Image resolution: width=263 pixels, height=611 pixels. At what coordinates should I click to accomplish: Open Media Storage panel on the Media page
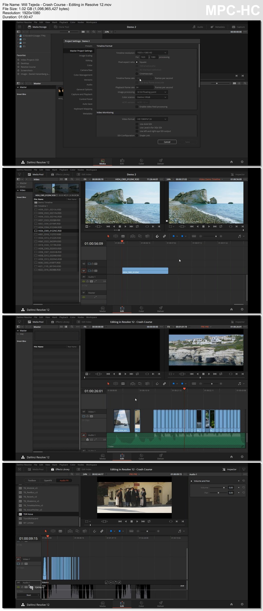pos(37,27)
